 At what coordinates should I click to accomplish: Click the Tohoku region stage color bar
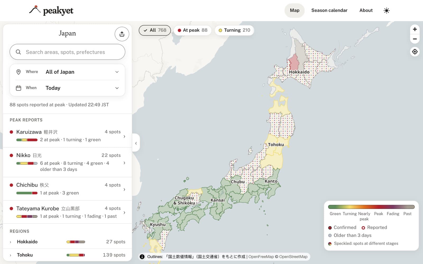(76, 255)
